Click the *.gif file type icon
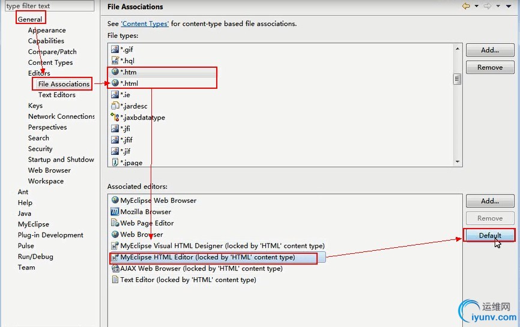The height and width of the screenshot is (327, 520). click(x=115, y=49)
